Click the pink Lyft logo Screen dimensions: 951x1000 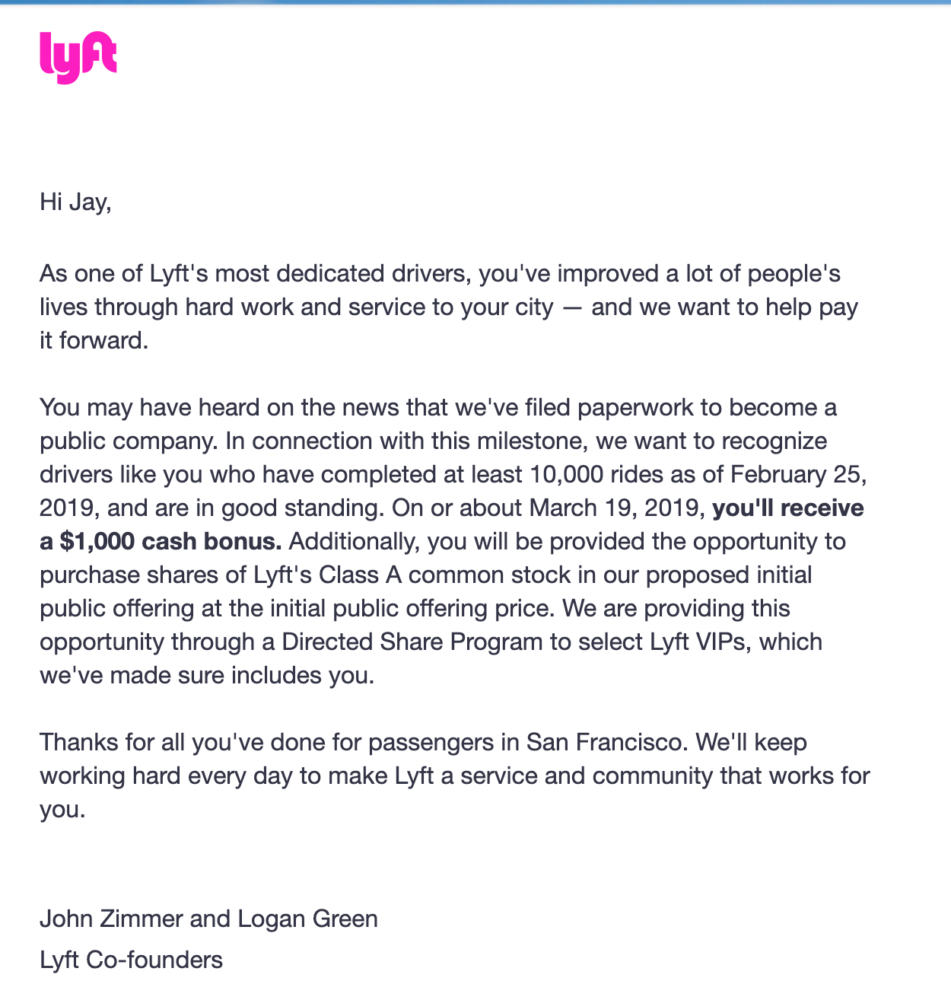click(x=78, y=57)
